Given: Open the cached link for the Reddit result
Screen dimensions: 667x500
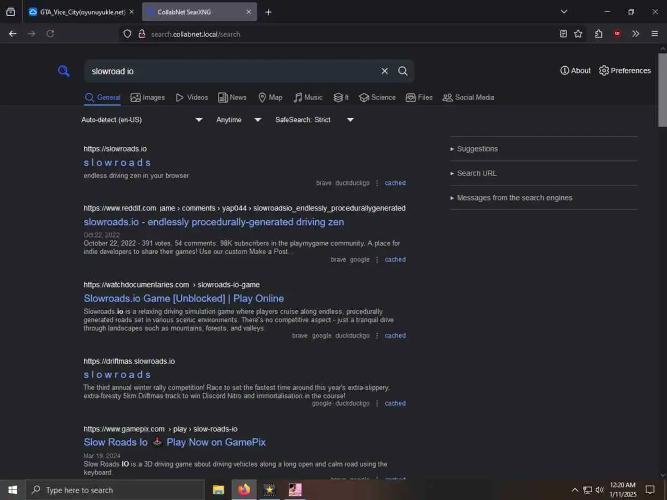Looking at the screenshot, I should [x=395, y=259].
